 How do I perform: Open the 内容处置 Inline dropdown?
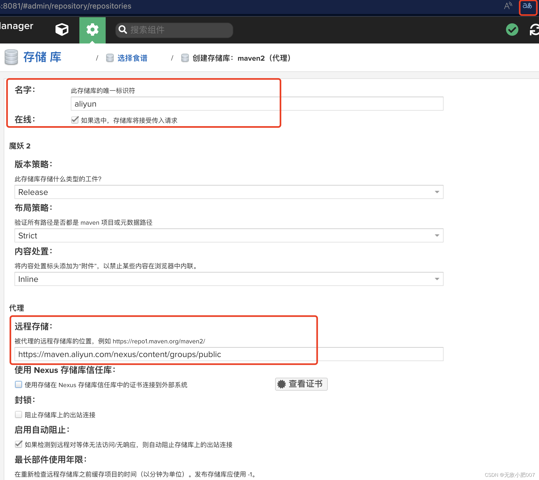(x=229, y=279)
